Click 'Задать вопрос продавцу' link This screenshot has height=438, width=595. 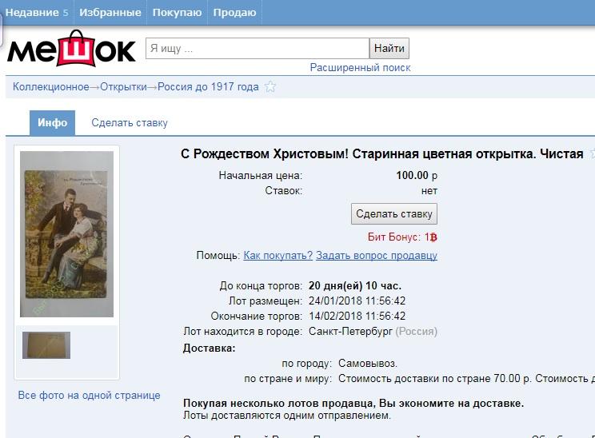click(x=377, y=255)
